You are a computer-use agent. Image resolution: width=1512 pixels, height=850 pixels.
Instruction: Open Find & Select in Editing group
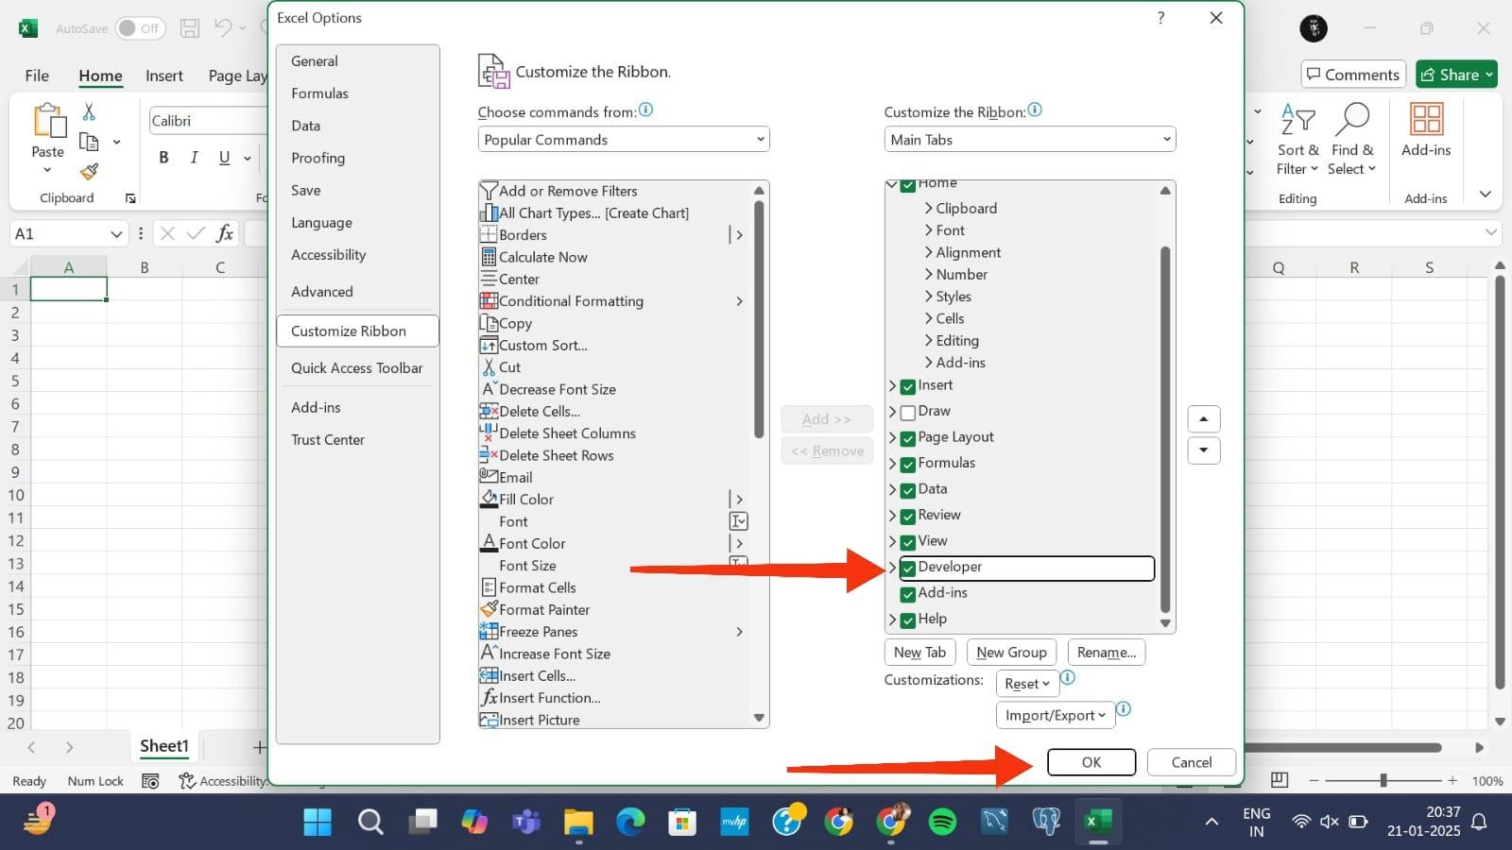click(1352, 140)
